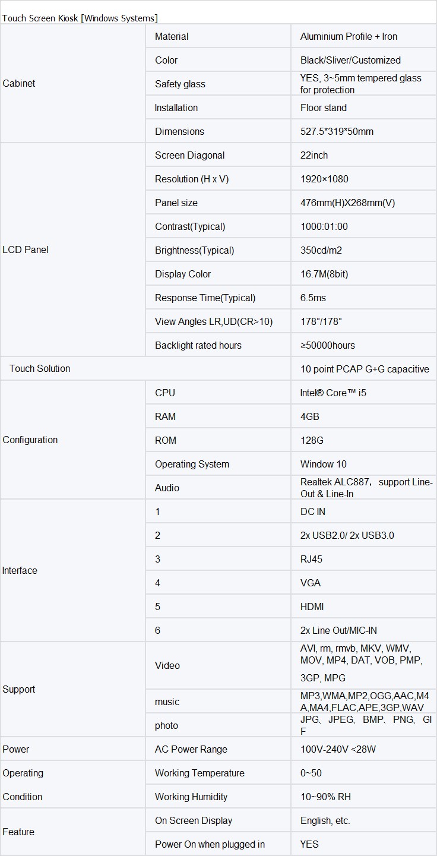
Task: Click the "10 point PCAP G+G capacitive" value
Action: pyautogui.click(x=365, y=369)
